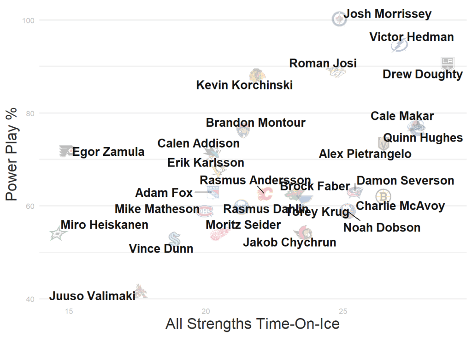Click the Juuso Valimaki player label

coord(92,296)
